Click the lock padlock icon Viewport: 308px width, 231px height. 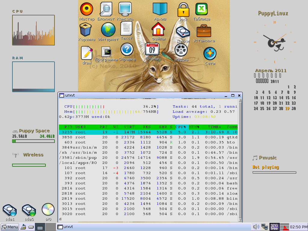pos(183,10)
